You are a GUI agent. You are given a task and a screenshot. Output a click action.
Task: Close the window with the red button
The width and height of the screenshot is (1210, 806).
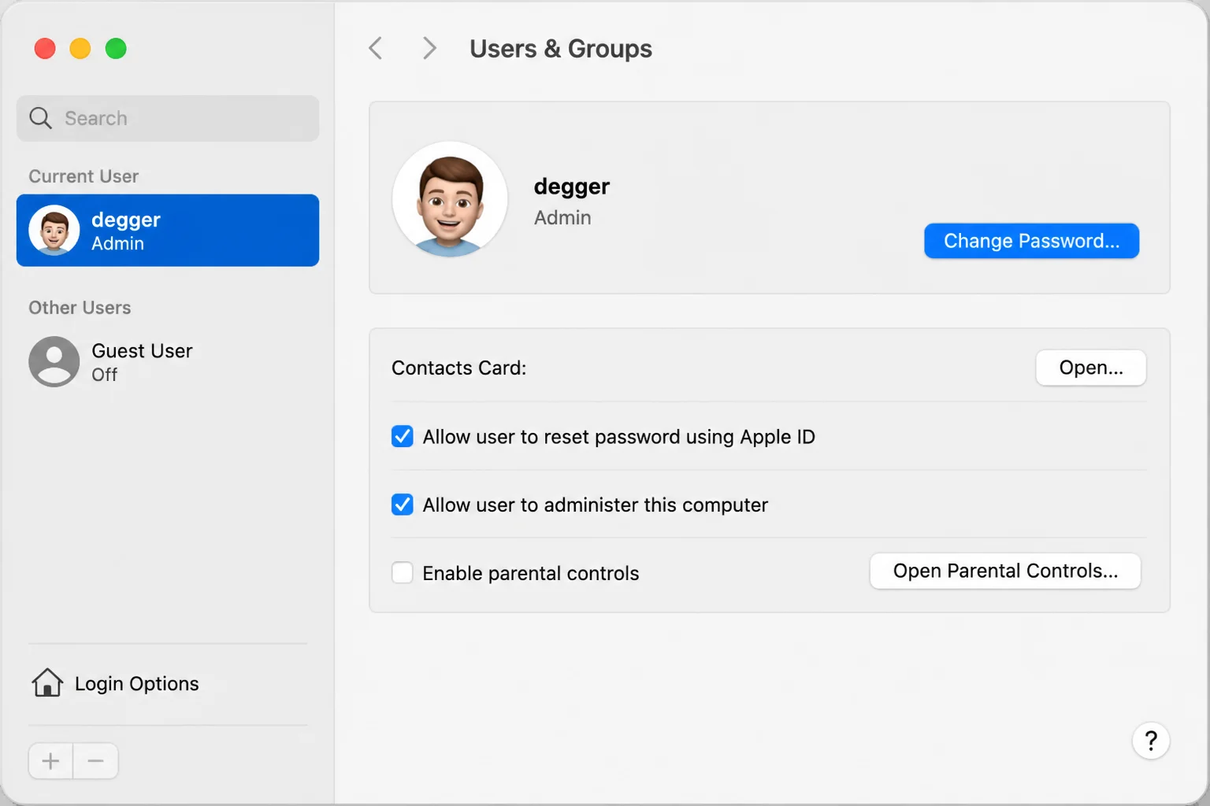click(x=45, y=49)
